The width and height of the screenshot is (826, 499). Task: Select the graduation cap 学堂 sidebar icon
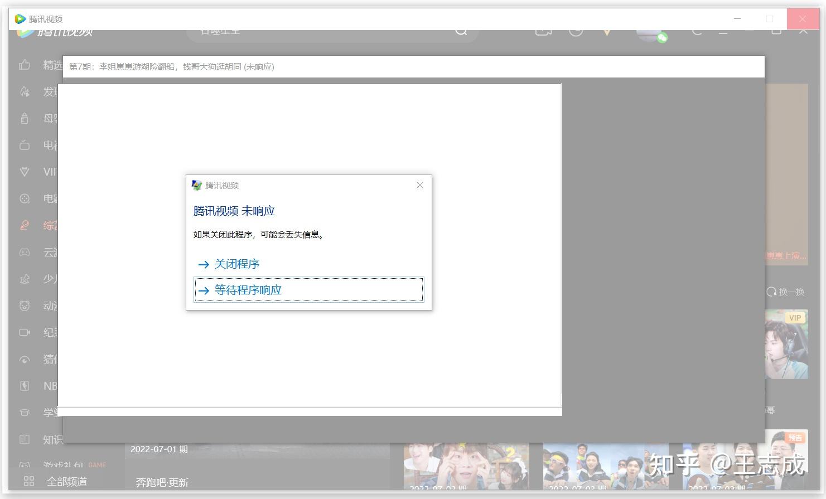[x=25, y=413]
